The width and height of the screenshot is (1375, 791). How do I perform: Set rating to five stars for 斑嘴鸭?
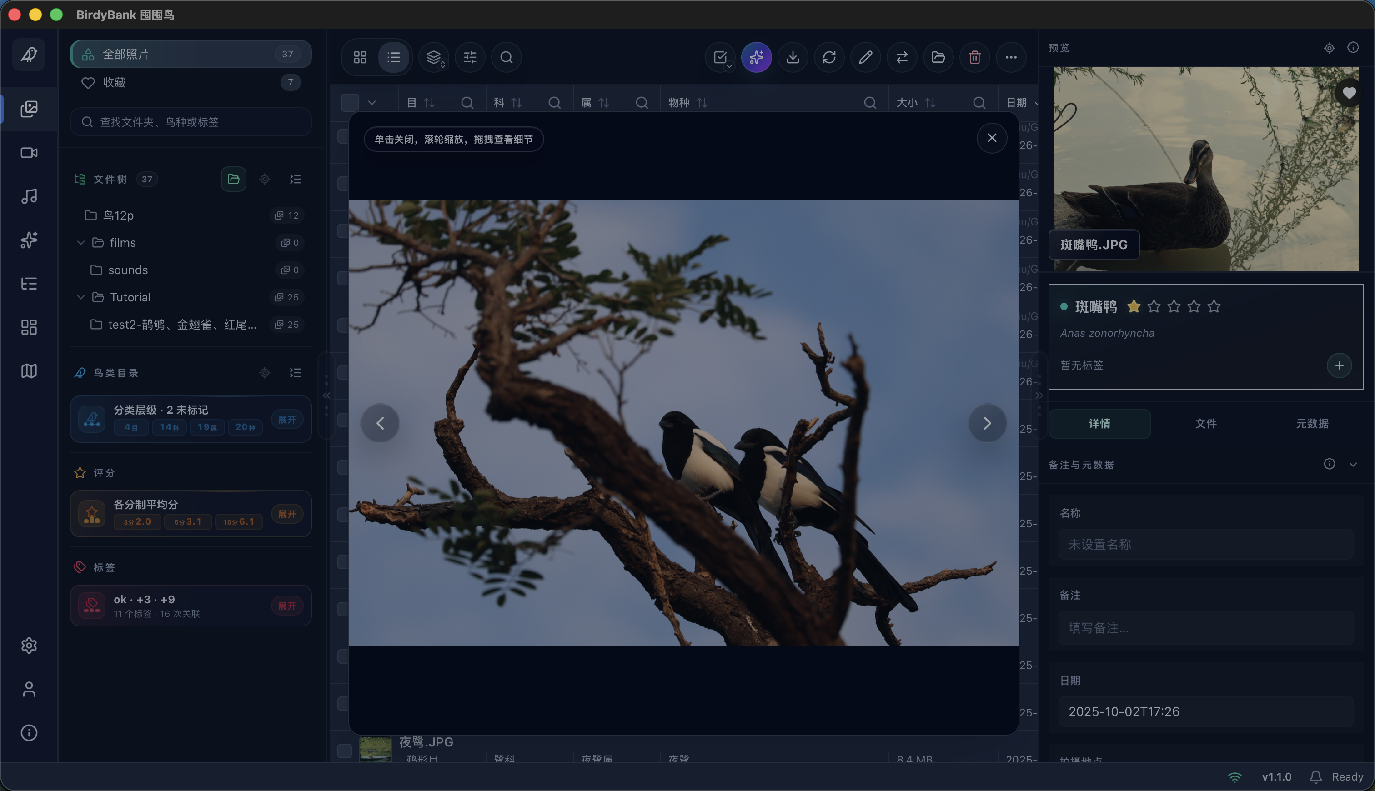(1214, 306)
